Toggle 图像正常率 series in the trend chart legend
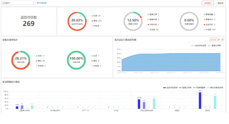 pos(214,45)
